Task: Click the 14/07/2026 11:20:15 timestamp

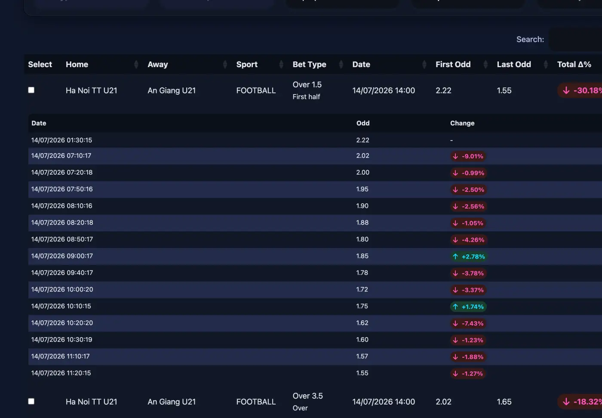Action: click(61, 373)
